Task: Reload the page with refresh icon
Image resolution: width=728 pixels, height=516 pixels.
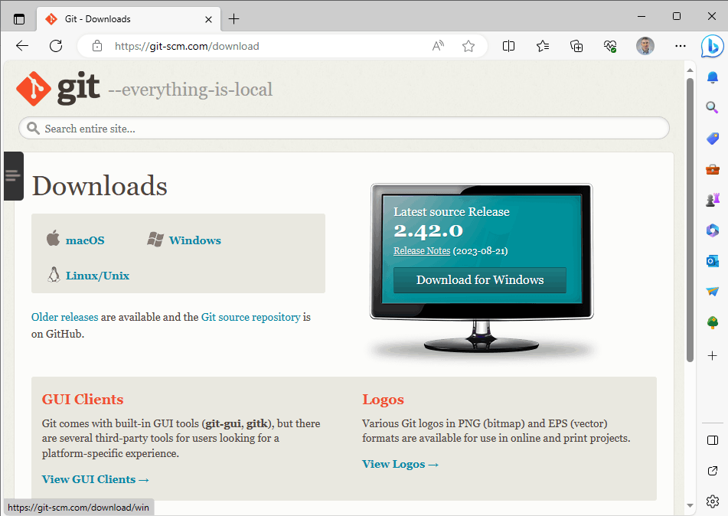Action: (56, 46)
